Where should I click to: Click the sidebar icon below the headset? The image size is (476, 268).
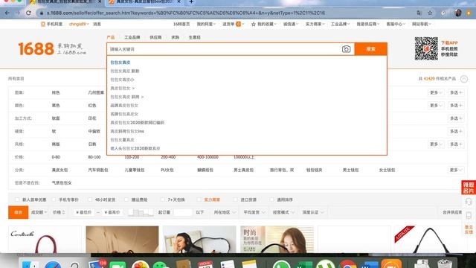pyautogui.click(x=469, y=215)
